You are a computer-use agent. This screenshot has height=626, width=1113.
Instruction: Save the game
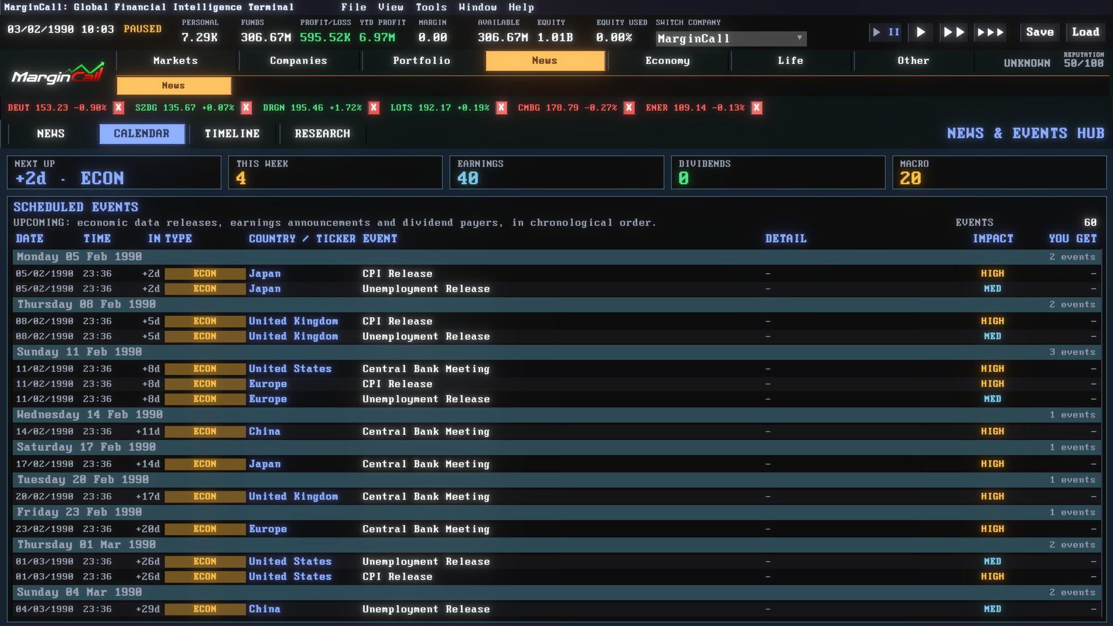(1040, 32)
